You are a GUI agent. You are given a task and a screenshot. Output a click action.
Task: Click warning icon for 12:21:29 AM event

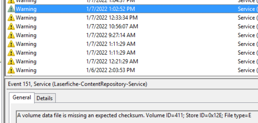[x=11, y=61]
